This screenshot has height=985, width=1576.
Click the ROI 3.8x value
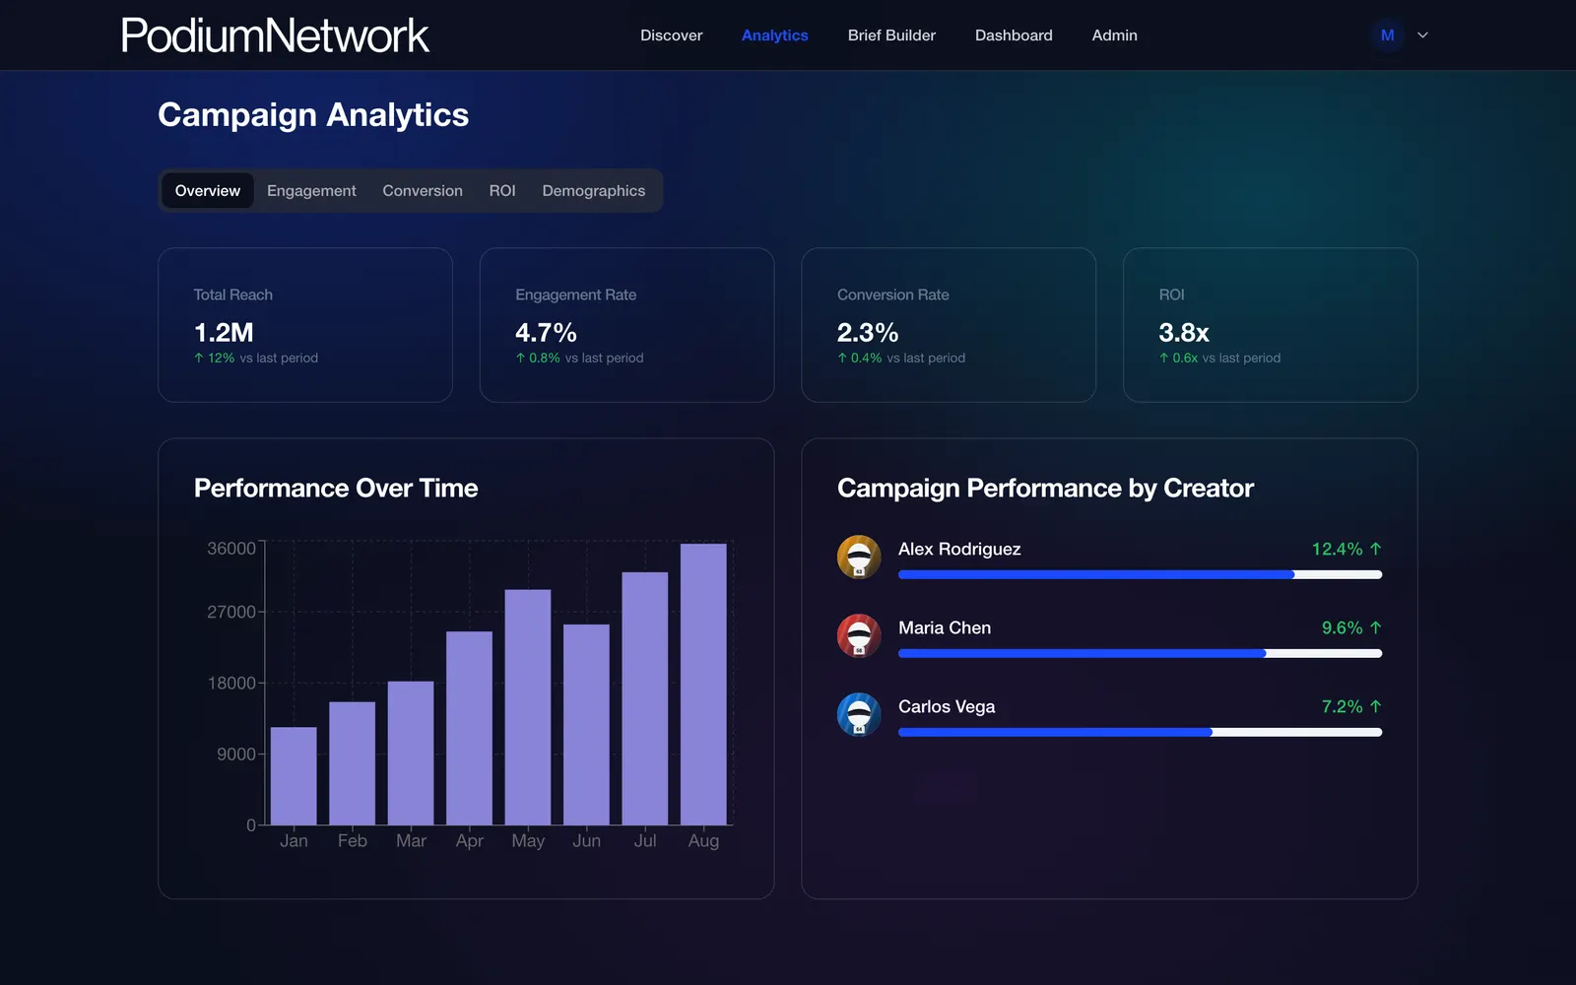[1184, 332]
